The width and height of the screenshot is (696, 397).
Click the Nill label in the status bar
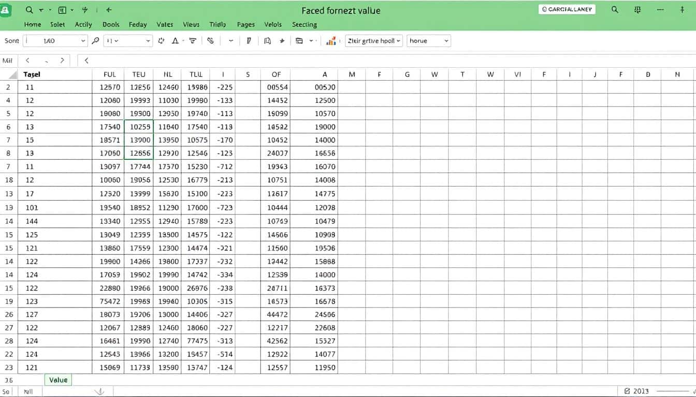(28, 392)
